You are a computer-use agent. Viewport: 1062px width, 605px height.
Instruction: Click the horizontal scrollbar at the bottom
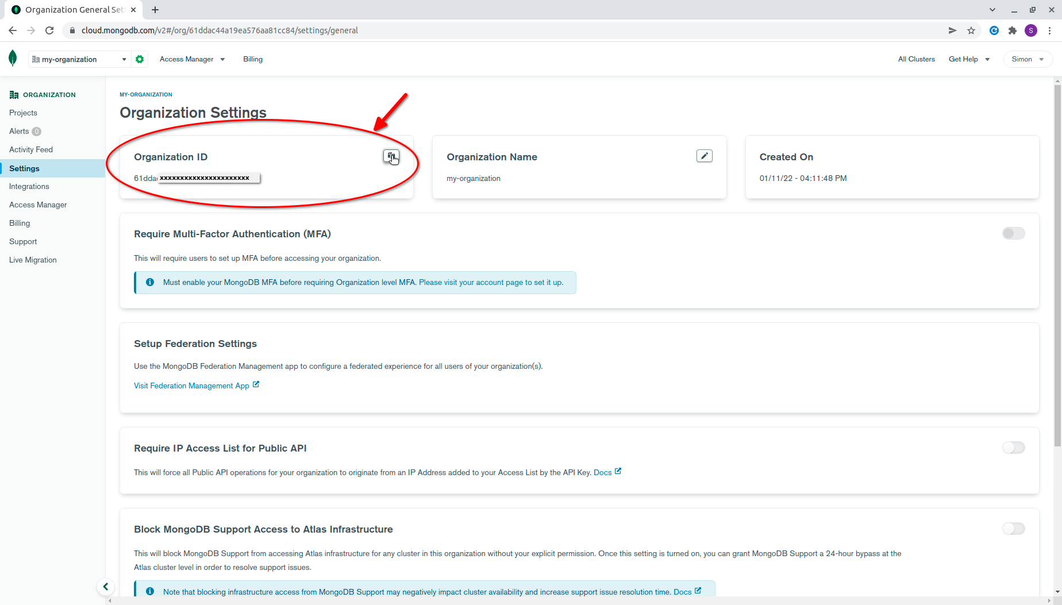pos(579,600)
